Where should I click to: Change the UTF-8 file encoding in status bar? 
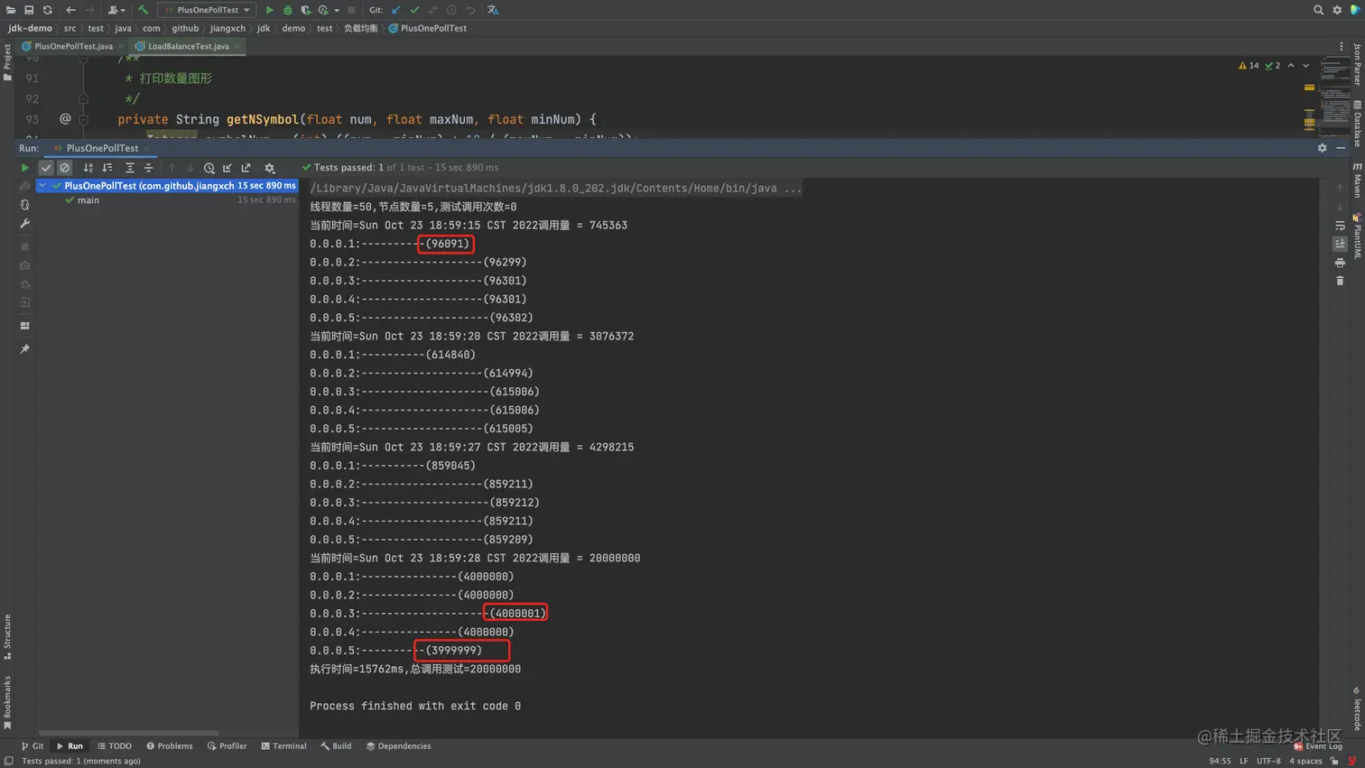(x=1268, y=761)
